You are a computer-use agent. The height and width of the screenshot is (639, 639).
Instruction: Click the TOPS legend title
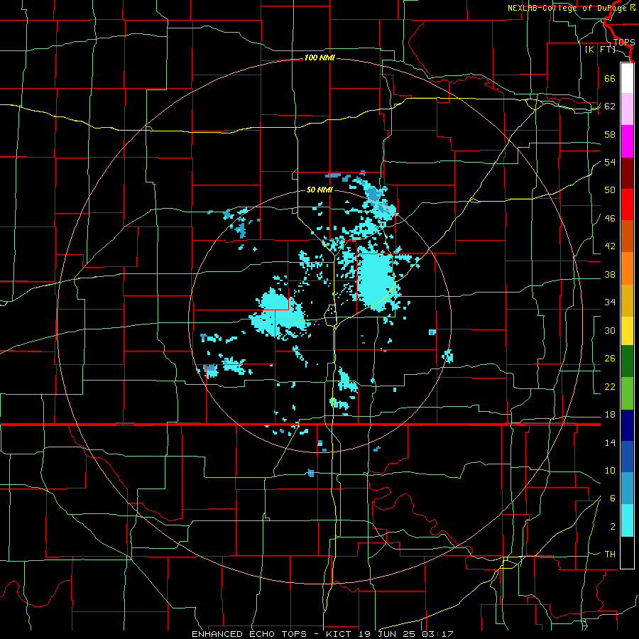click(x=624, y=42)
